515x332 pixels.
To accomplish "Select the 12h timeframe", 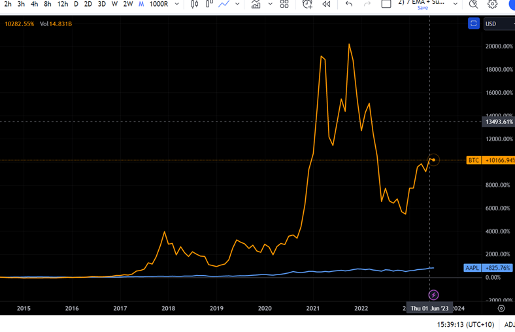I will [x=62, y=5].
